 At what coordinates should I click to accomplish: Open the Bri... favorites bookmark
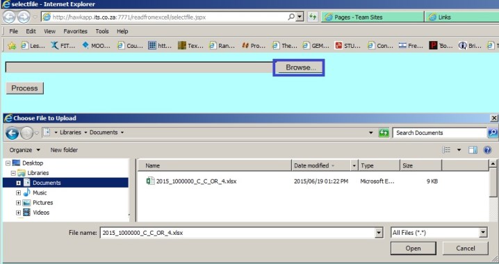click(470, 46)
